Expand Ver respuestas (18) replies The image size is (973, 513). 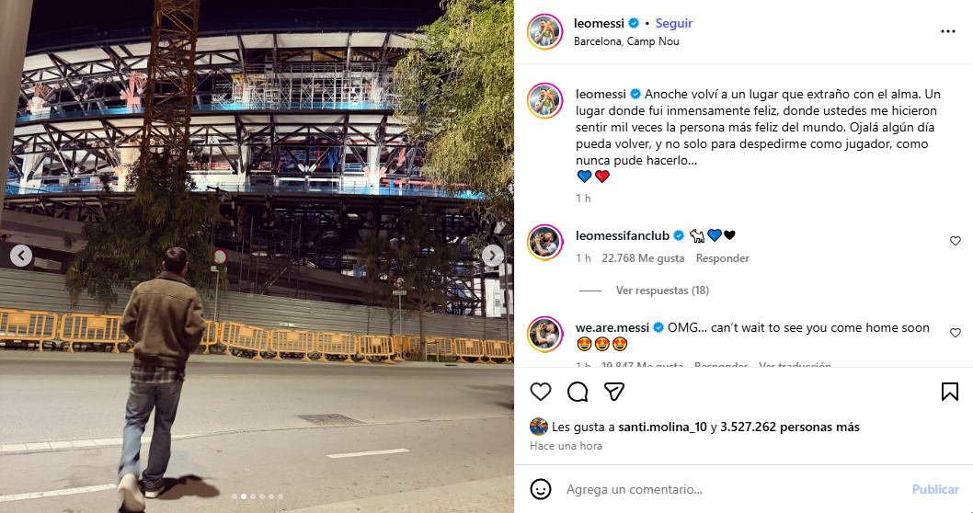[662, 291]
